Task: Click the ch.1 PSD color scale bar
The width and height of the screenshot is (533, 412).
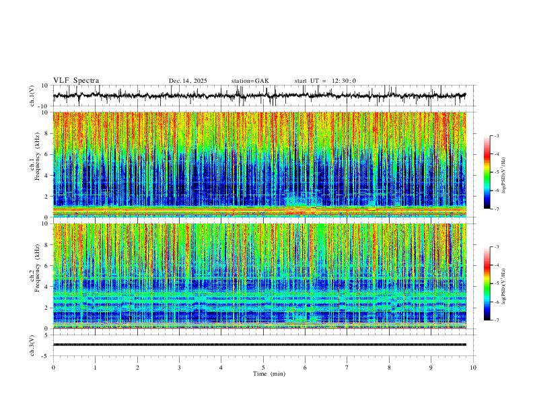Action: point(487,172)
